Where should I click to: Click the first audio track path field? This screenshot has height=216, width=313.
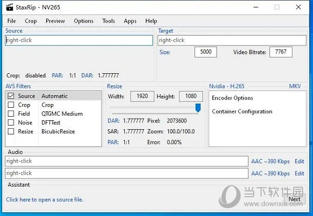[x=126, y=161]
